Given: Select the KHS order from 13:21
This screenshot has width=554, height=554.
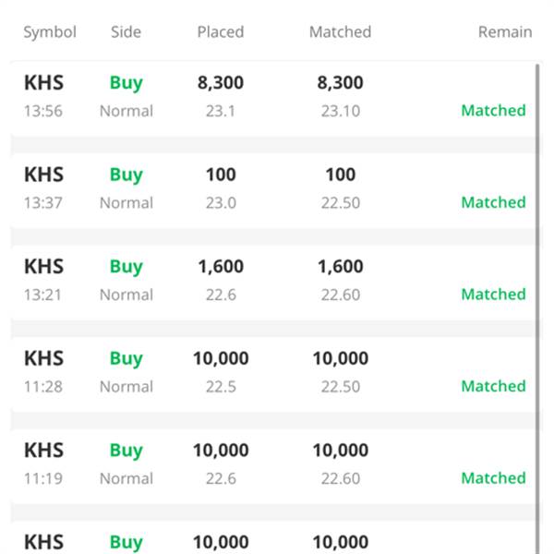Looking at the screenshot, I should point(272,282).
